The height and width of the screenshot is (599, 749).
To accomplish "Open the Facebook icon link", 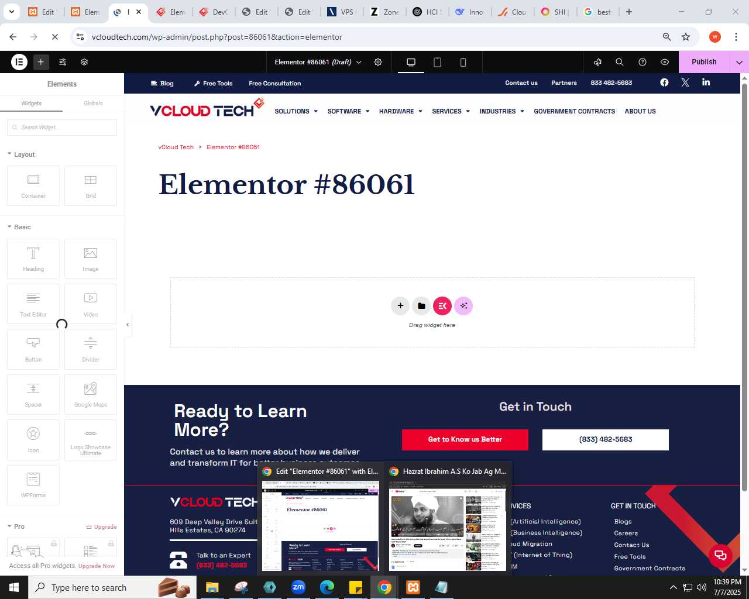I will 664,82.
